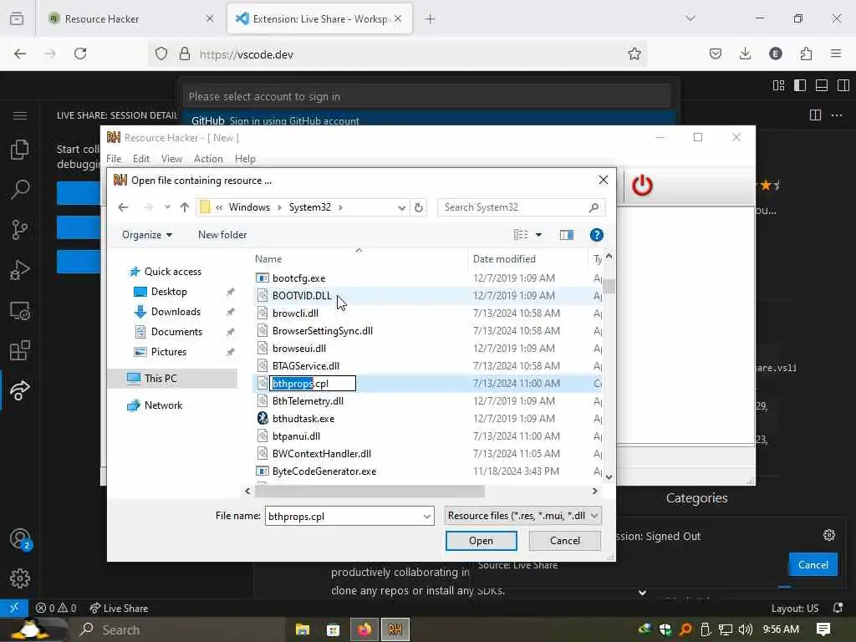Open Resource Hacker Edit menu
This screenshot has width=856, height=642.
coord(140,159)
